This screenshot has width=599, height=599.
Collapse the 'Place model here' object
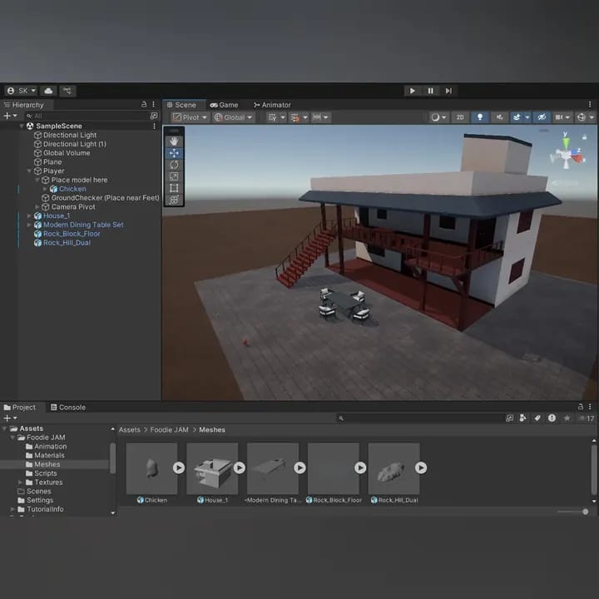coord(37,180)
